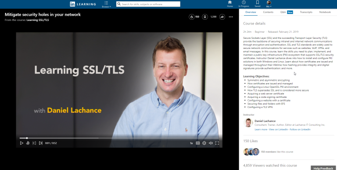Click Daniel Lachance's instructor photo
Image resolution: width=337 pixels, height=170 pixels.
(248, 123)
